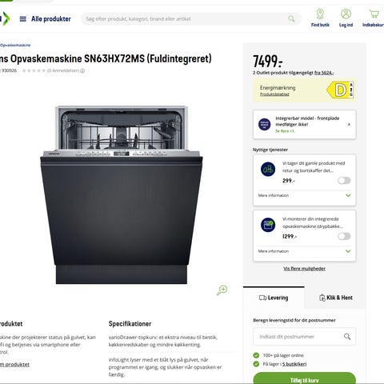This screenshot has width=384, height=384.
Task: Expand Mere information under the installation service
Action: click(304, 251)
